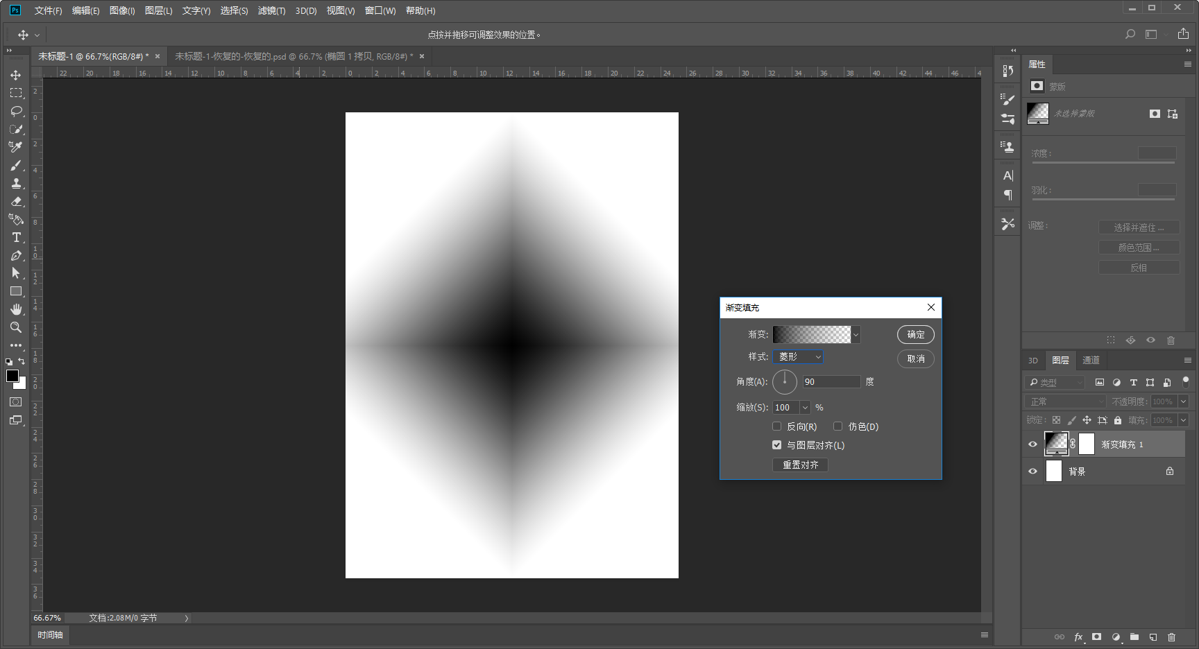Enable the 仿色(D) dither checkbox
This screenshot has width=1199, height=649.
(838, 426)
